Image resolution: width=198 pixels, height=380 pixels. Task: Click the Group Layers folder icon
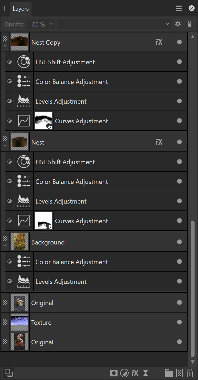169,373
